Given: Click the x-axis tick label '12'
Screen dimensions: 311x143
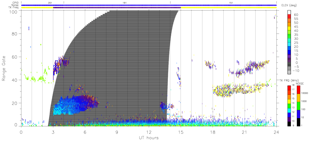Looking at the screenshot, I should click(x=149, y=132).
